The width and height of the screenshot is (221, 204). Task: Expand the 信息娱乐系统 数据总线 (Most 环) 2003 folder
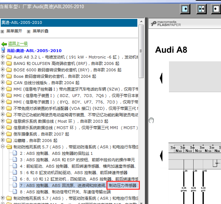(2, 121)
